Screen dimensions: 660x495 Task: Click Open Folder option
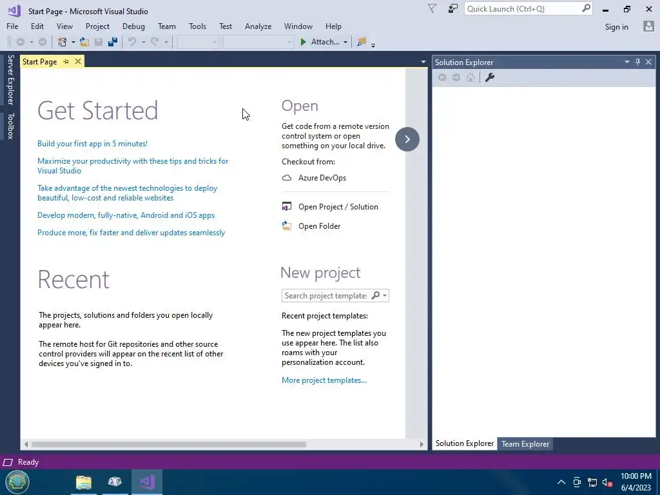point(319,226)
